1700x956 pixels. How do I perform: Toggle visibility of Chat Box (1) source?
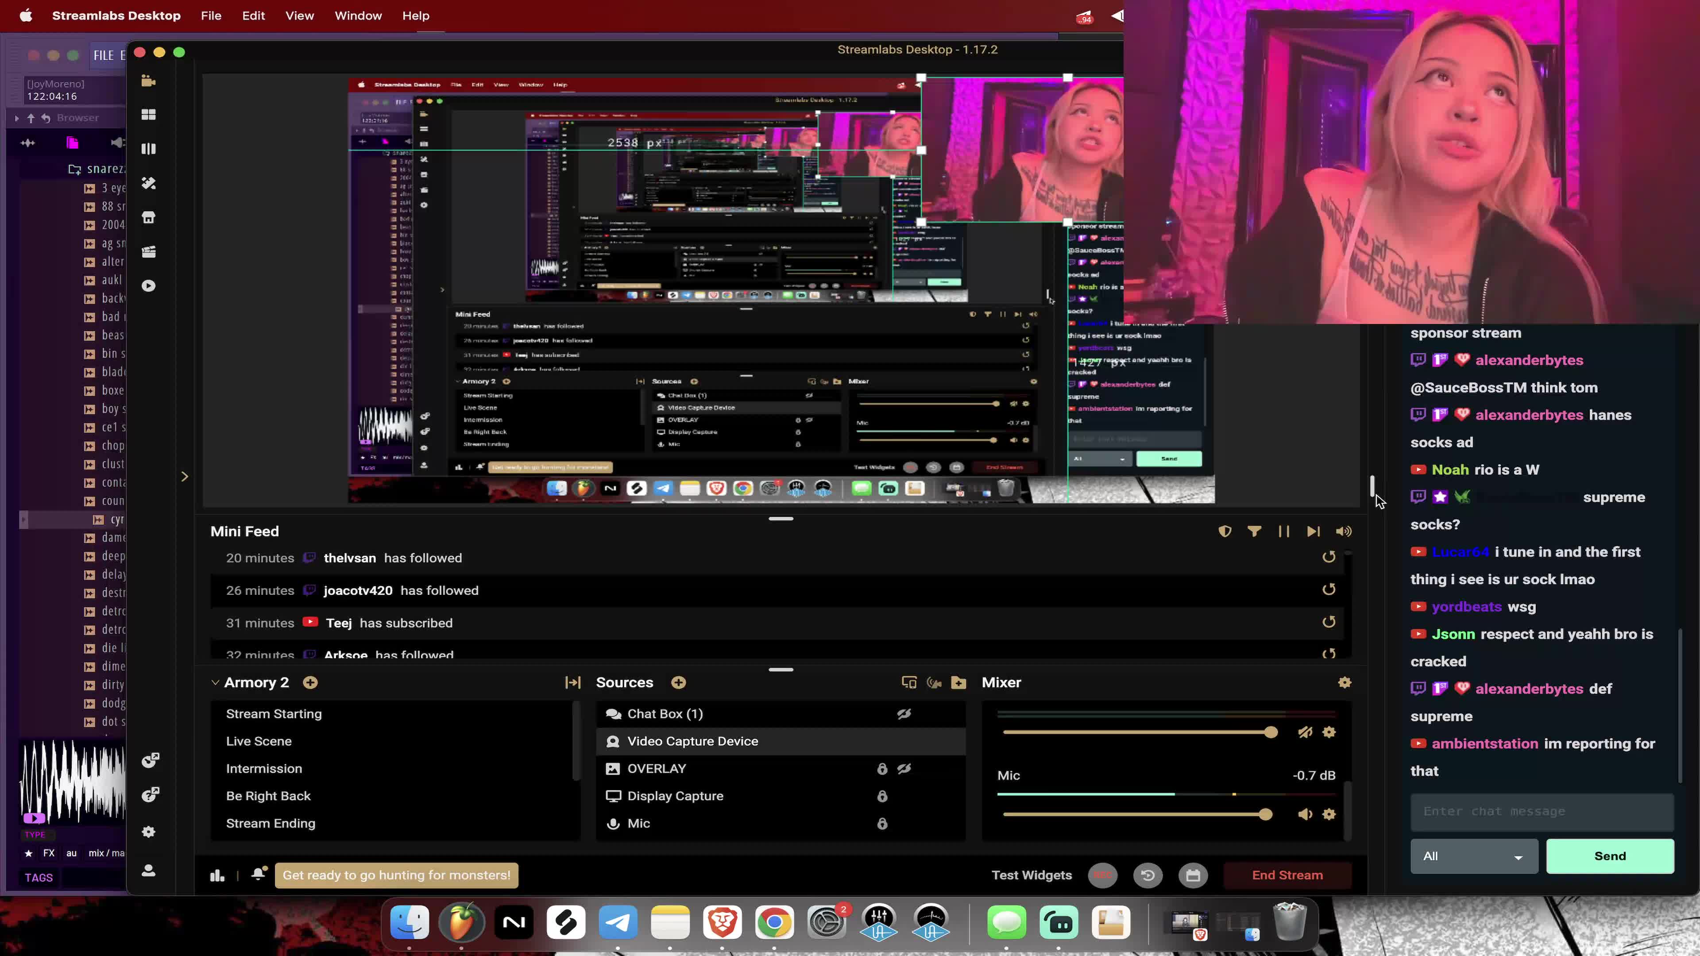[x=904, y=714]
